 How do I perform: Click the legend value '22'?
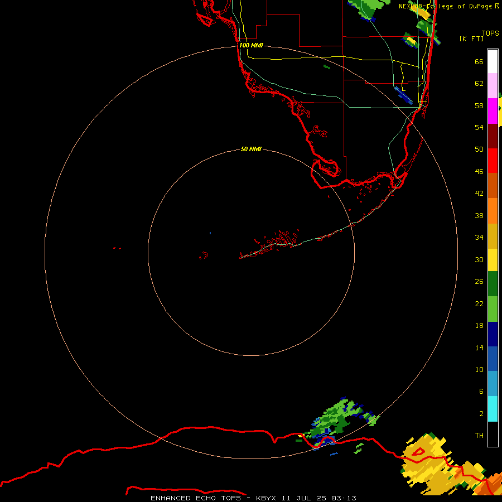tap(479, 303)
